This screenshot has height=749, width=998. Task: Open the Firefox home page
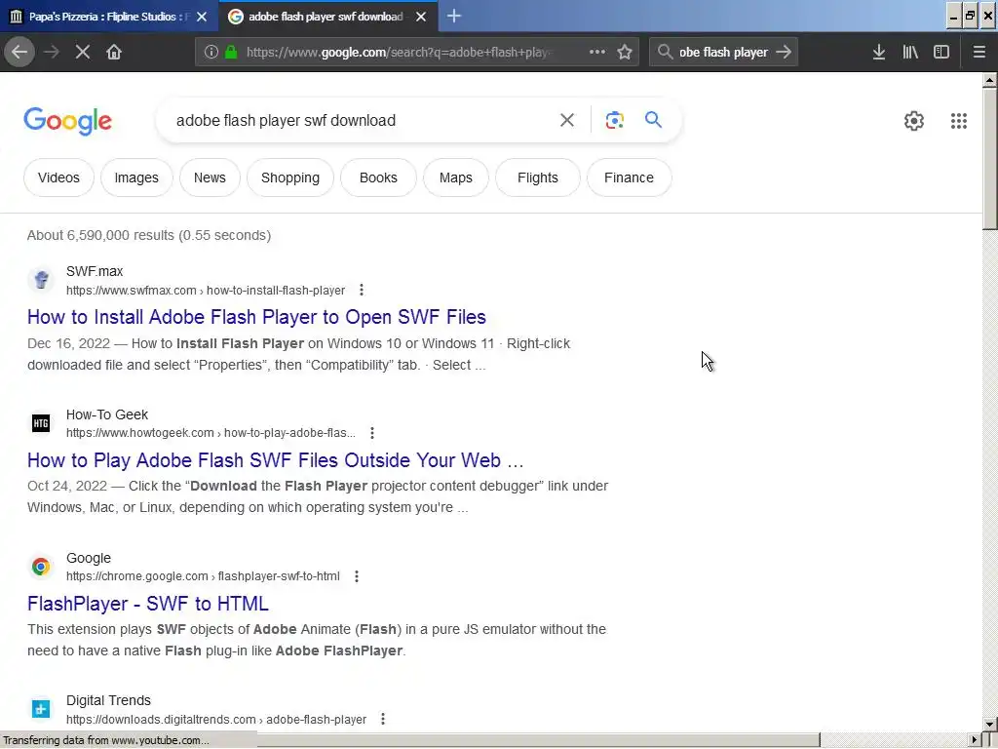(114, 52)
